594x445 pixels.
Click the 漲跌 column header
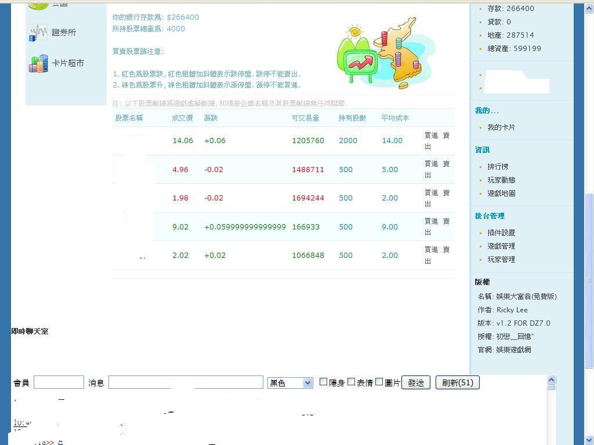211,118
